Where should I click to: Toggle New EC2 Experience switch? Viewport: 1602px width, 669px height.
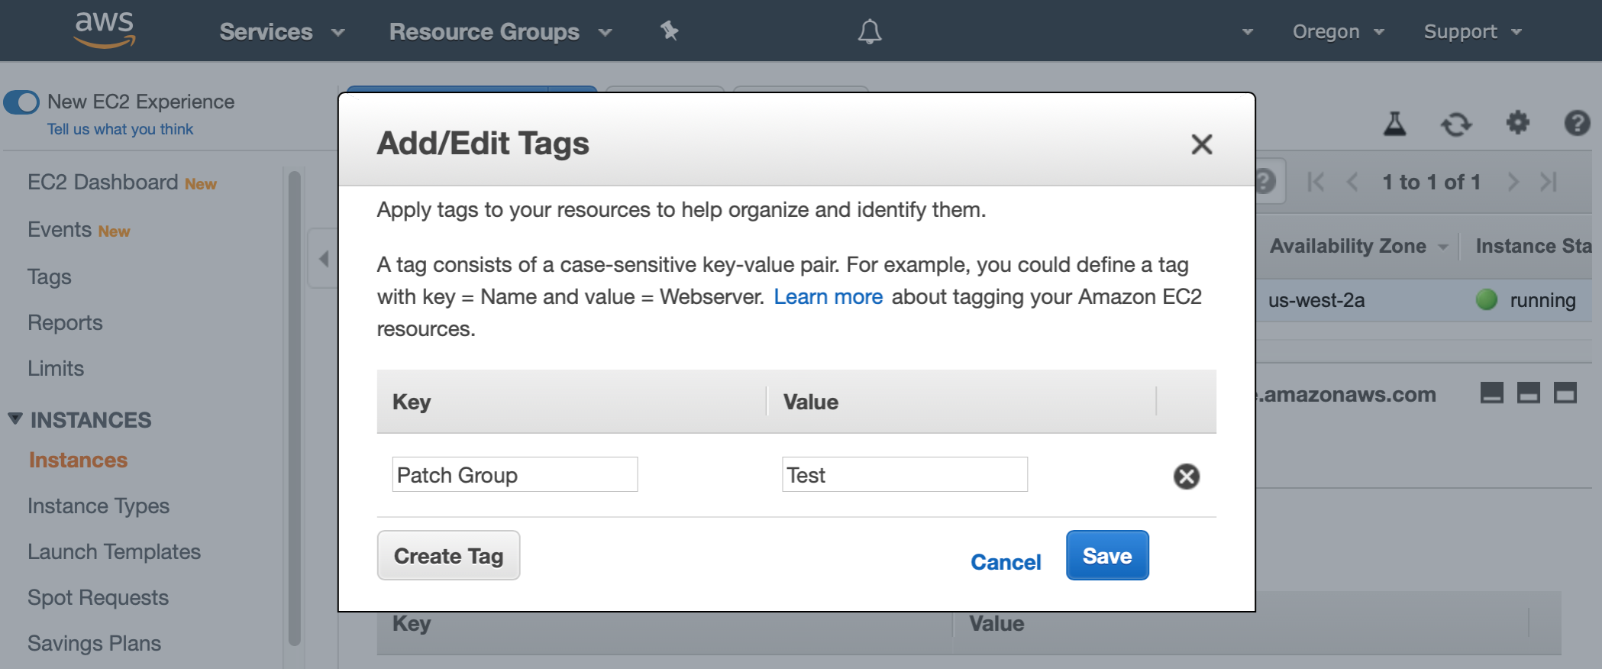[21, 102]
